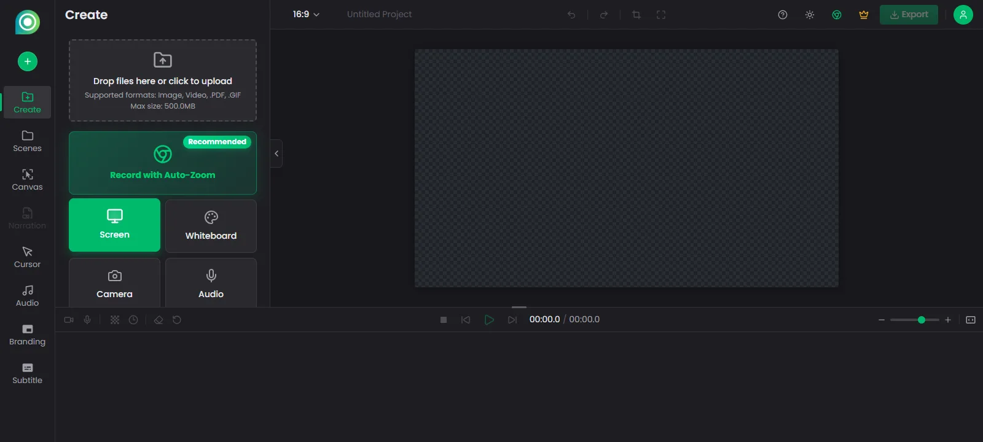The width and height of the screenshot is (983, 442).
Task: Switch to the Cursor sidebar panel
Action: (x=27, y=257)
